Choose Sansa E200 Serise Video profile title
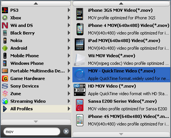171x138 pixels. point(122,101)
